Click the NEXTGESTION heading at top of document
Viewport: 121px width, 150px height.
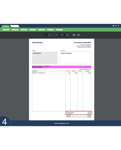coord(37,42)
